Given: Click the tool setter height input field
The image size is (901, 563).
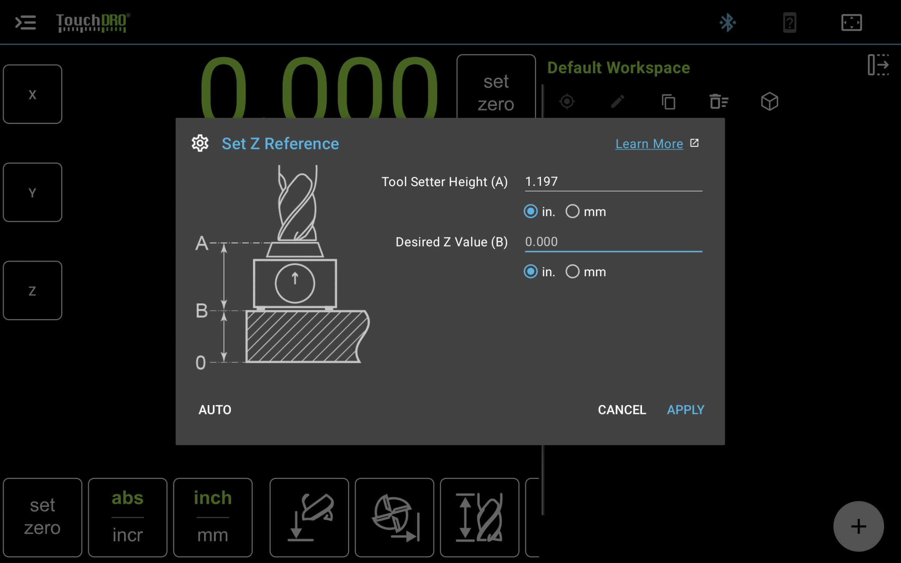Looking at the screenshot, I should click(612, 182).
